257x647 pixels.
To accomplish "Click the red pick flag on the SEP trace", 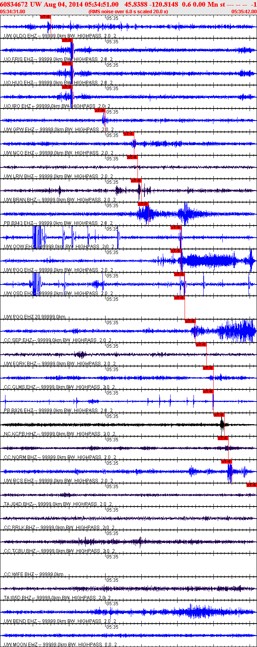I will pos(190,321).
